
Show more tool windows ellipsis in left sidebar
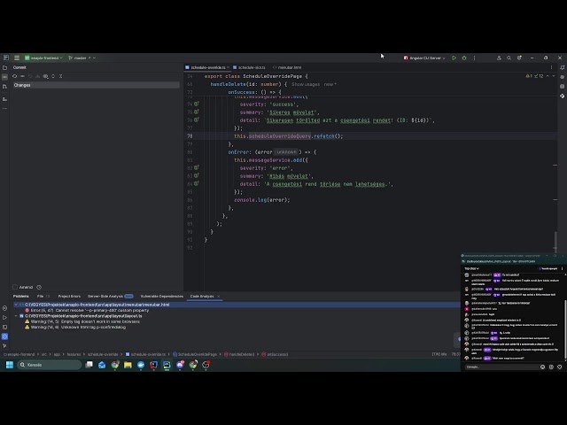click(x=4, y=108)
